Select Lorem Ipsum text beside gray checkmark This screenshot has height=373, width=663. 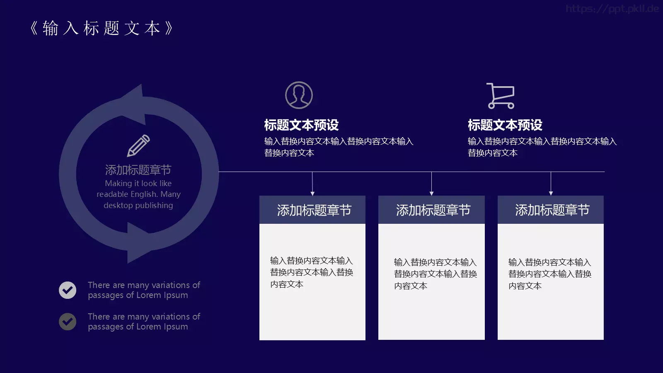point(144,322)
